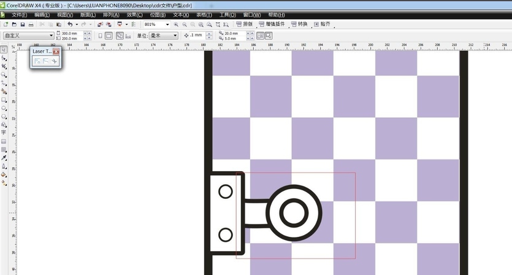The height and width of the screenshot is (275, 512).
Task: Choose the Ellipse tool in the toolbox
Action: click(4, 107)
